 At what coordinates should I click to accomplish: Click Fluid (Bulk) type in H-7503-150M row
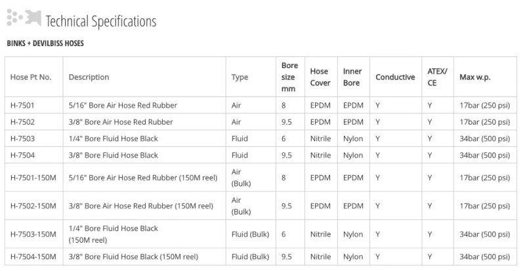250,234
